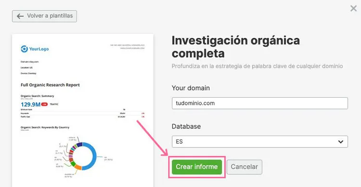Click the Cancelar button

(x=244, y=167)
